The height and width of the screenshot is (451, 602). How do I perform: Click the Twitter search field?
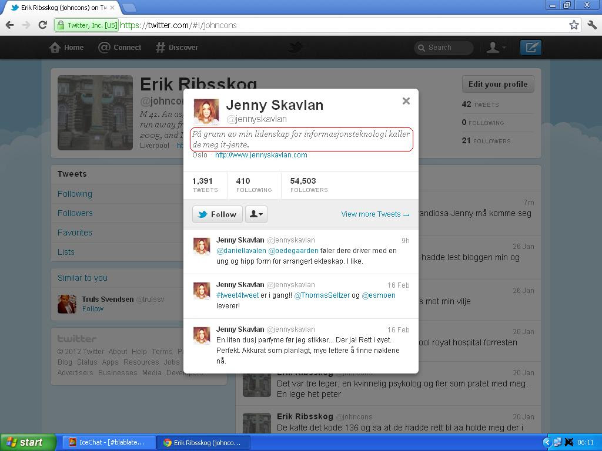443,48
